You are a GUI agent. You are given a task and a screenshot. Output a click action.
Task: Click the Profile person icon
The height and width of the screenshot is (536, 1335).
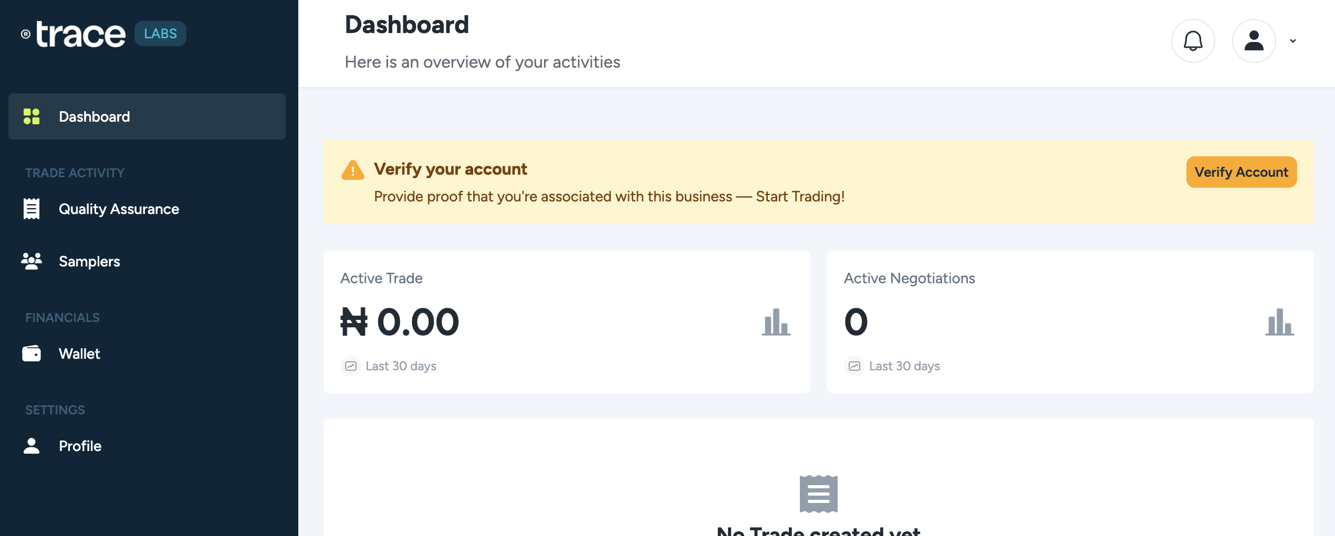(x=32, y=446)
